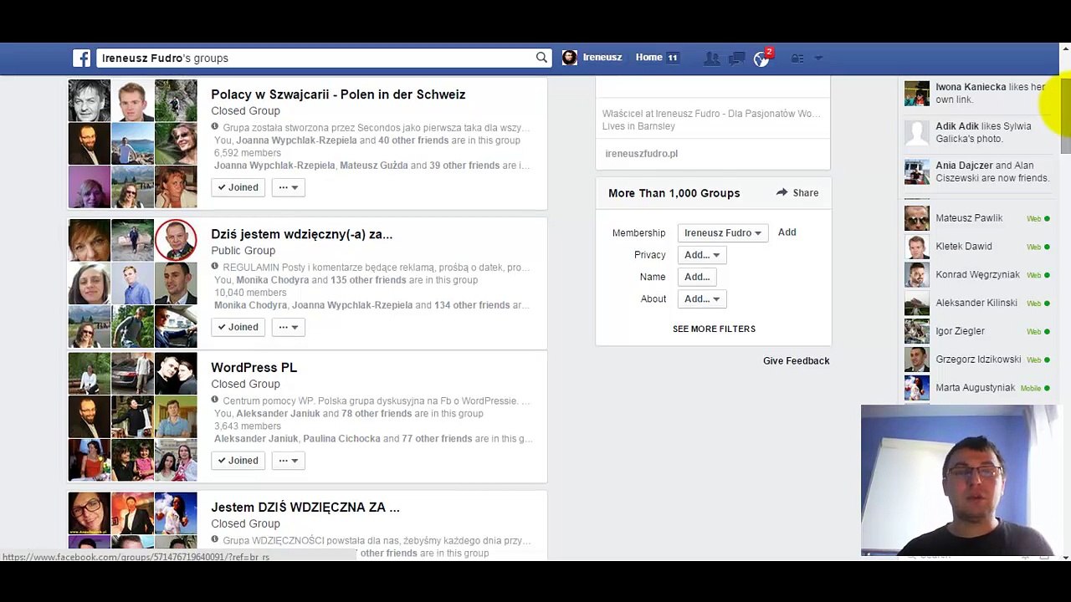The width and height of the screenshot is (1071, 602).
Task: Toggle Joined for WordPress PL
Action: [238, 461]
